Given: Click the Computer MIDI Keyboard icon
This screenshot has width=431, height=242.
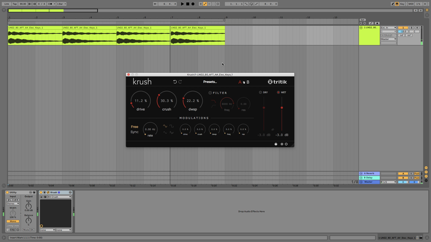Looking at the screenshot, I should pyautogui.click(x=397, y=4).
